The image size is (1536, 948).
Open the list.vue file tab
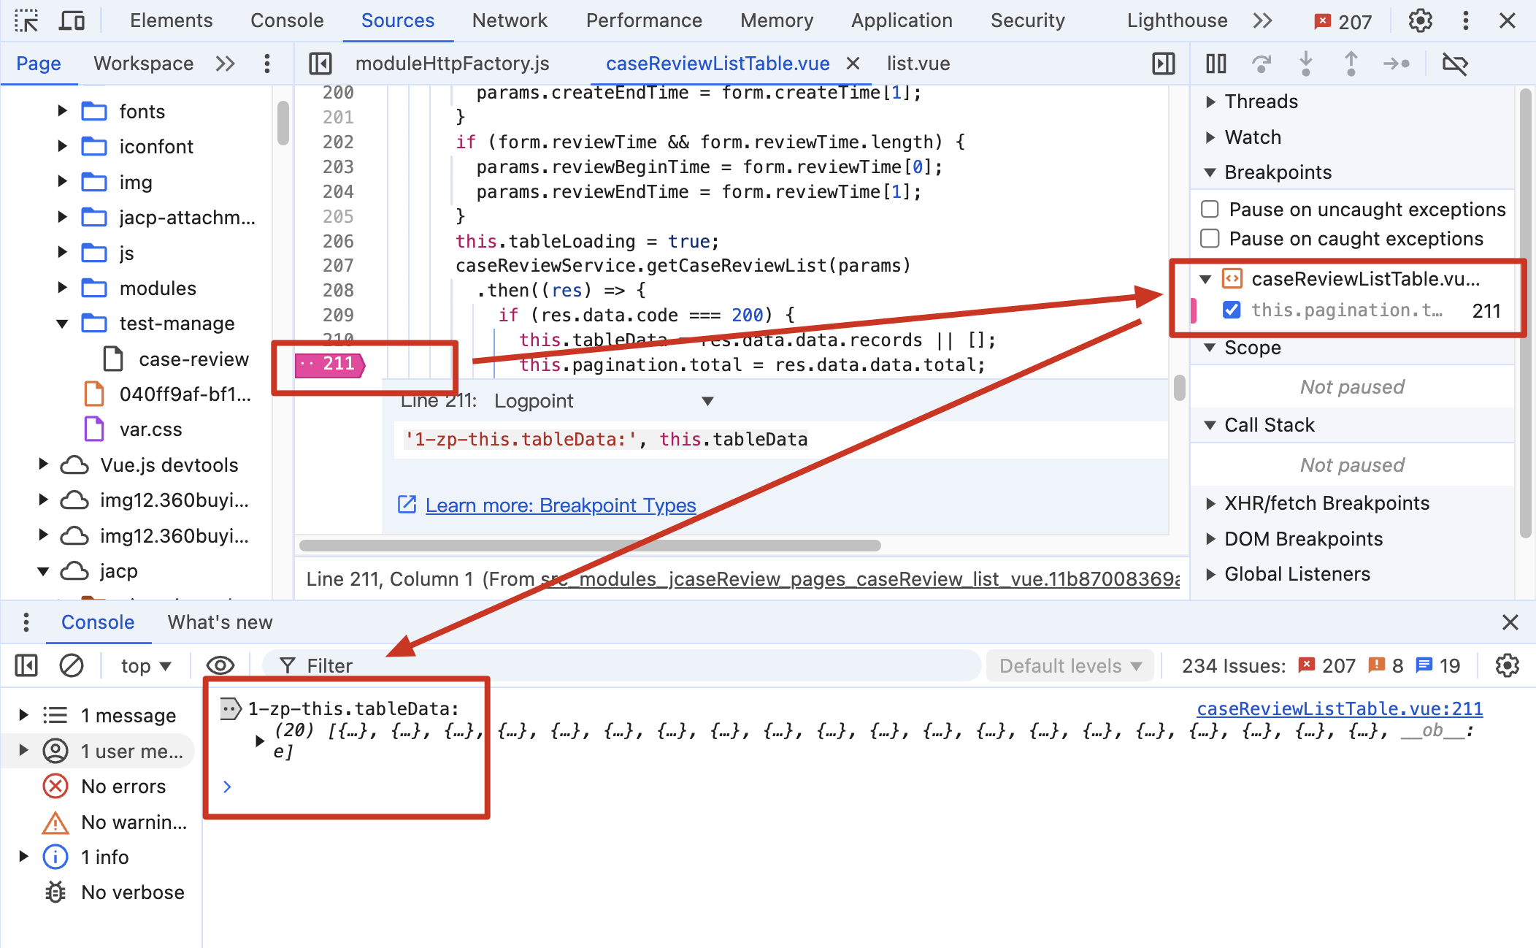918,64
